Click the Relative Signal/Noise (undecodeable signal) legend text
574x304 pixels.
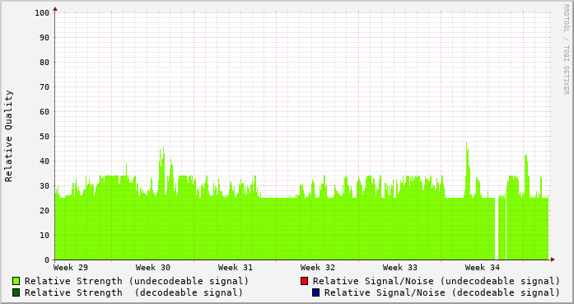tap(436, 281)
